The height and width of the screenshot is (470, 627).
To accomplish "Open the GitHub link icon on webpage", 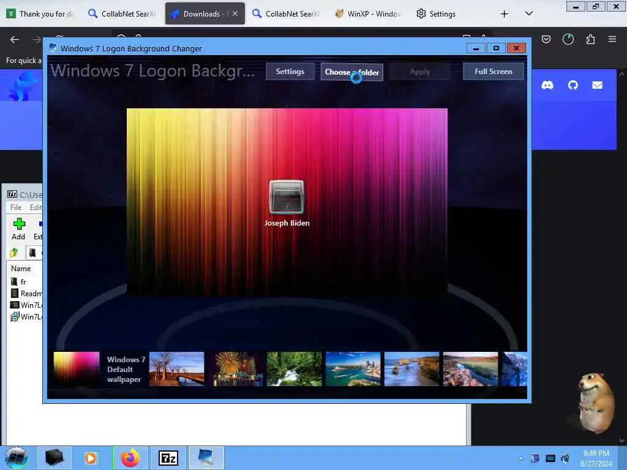I will coord(573,85).
